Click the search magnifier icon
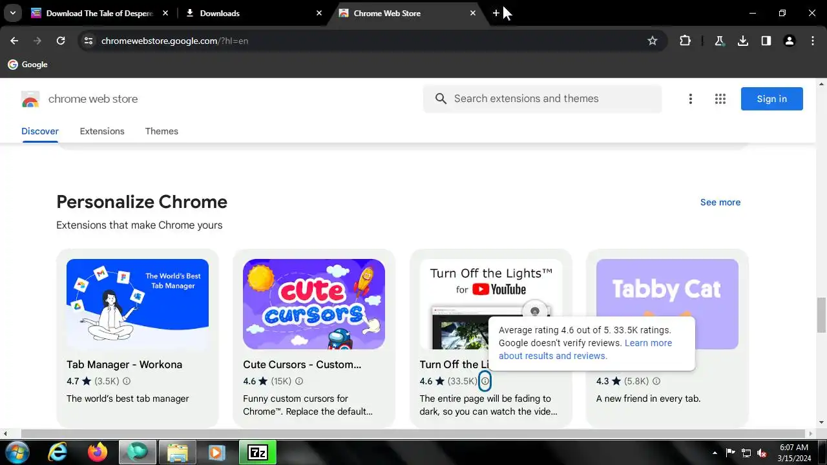This screenshot has width=827, height=465. tap(441, 99)
